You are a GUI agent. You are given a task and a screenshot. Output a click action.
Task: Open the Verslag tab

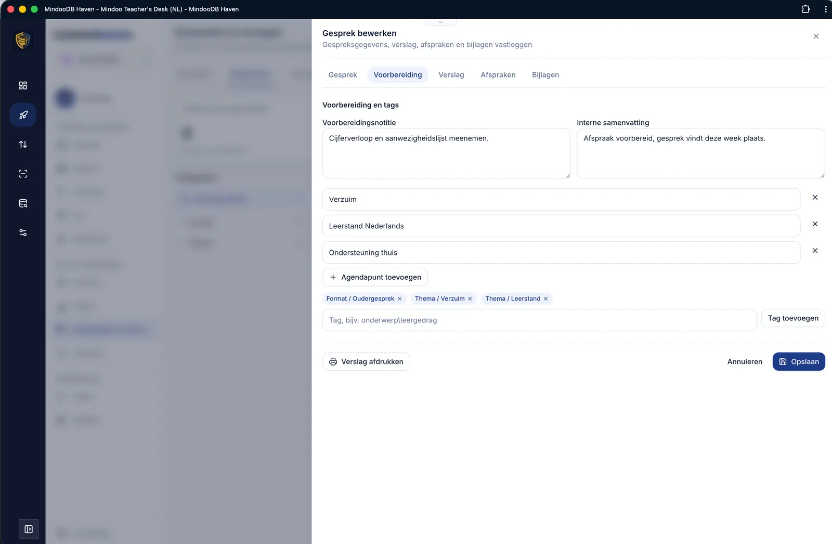tap(451, 75)
